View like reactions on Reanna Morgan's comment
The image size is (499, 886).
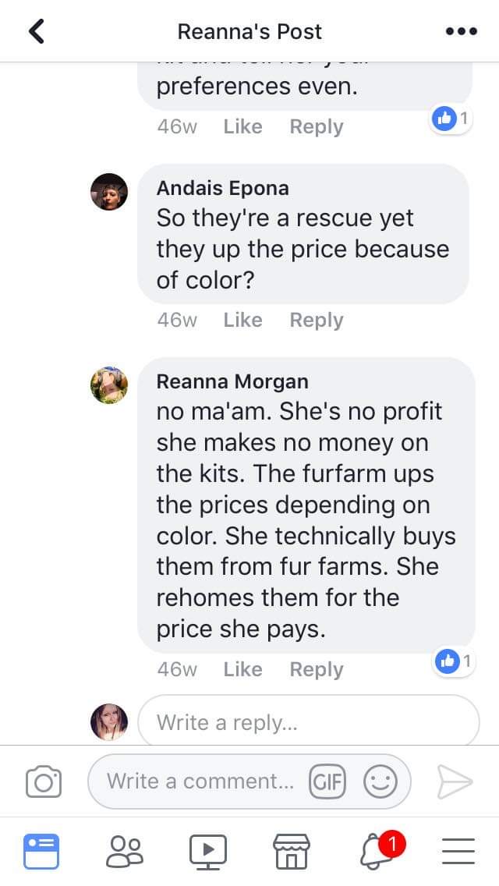(x=452, y=661)
